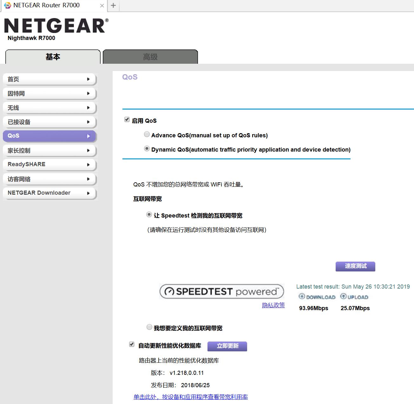Viewport: 414px width, 404px height.
Task: Open 访客网络 in the sidebar
Action: (x=49, y=179)
